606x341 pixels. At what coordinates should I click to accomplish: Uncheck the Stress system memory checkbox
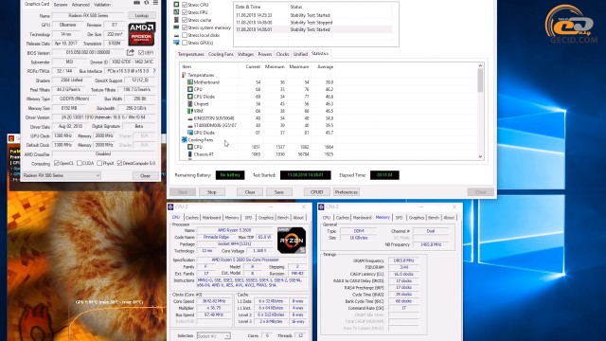click(x=185, y=27)
